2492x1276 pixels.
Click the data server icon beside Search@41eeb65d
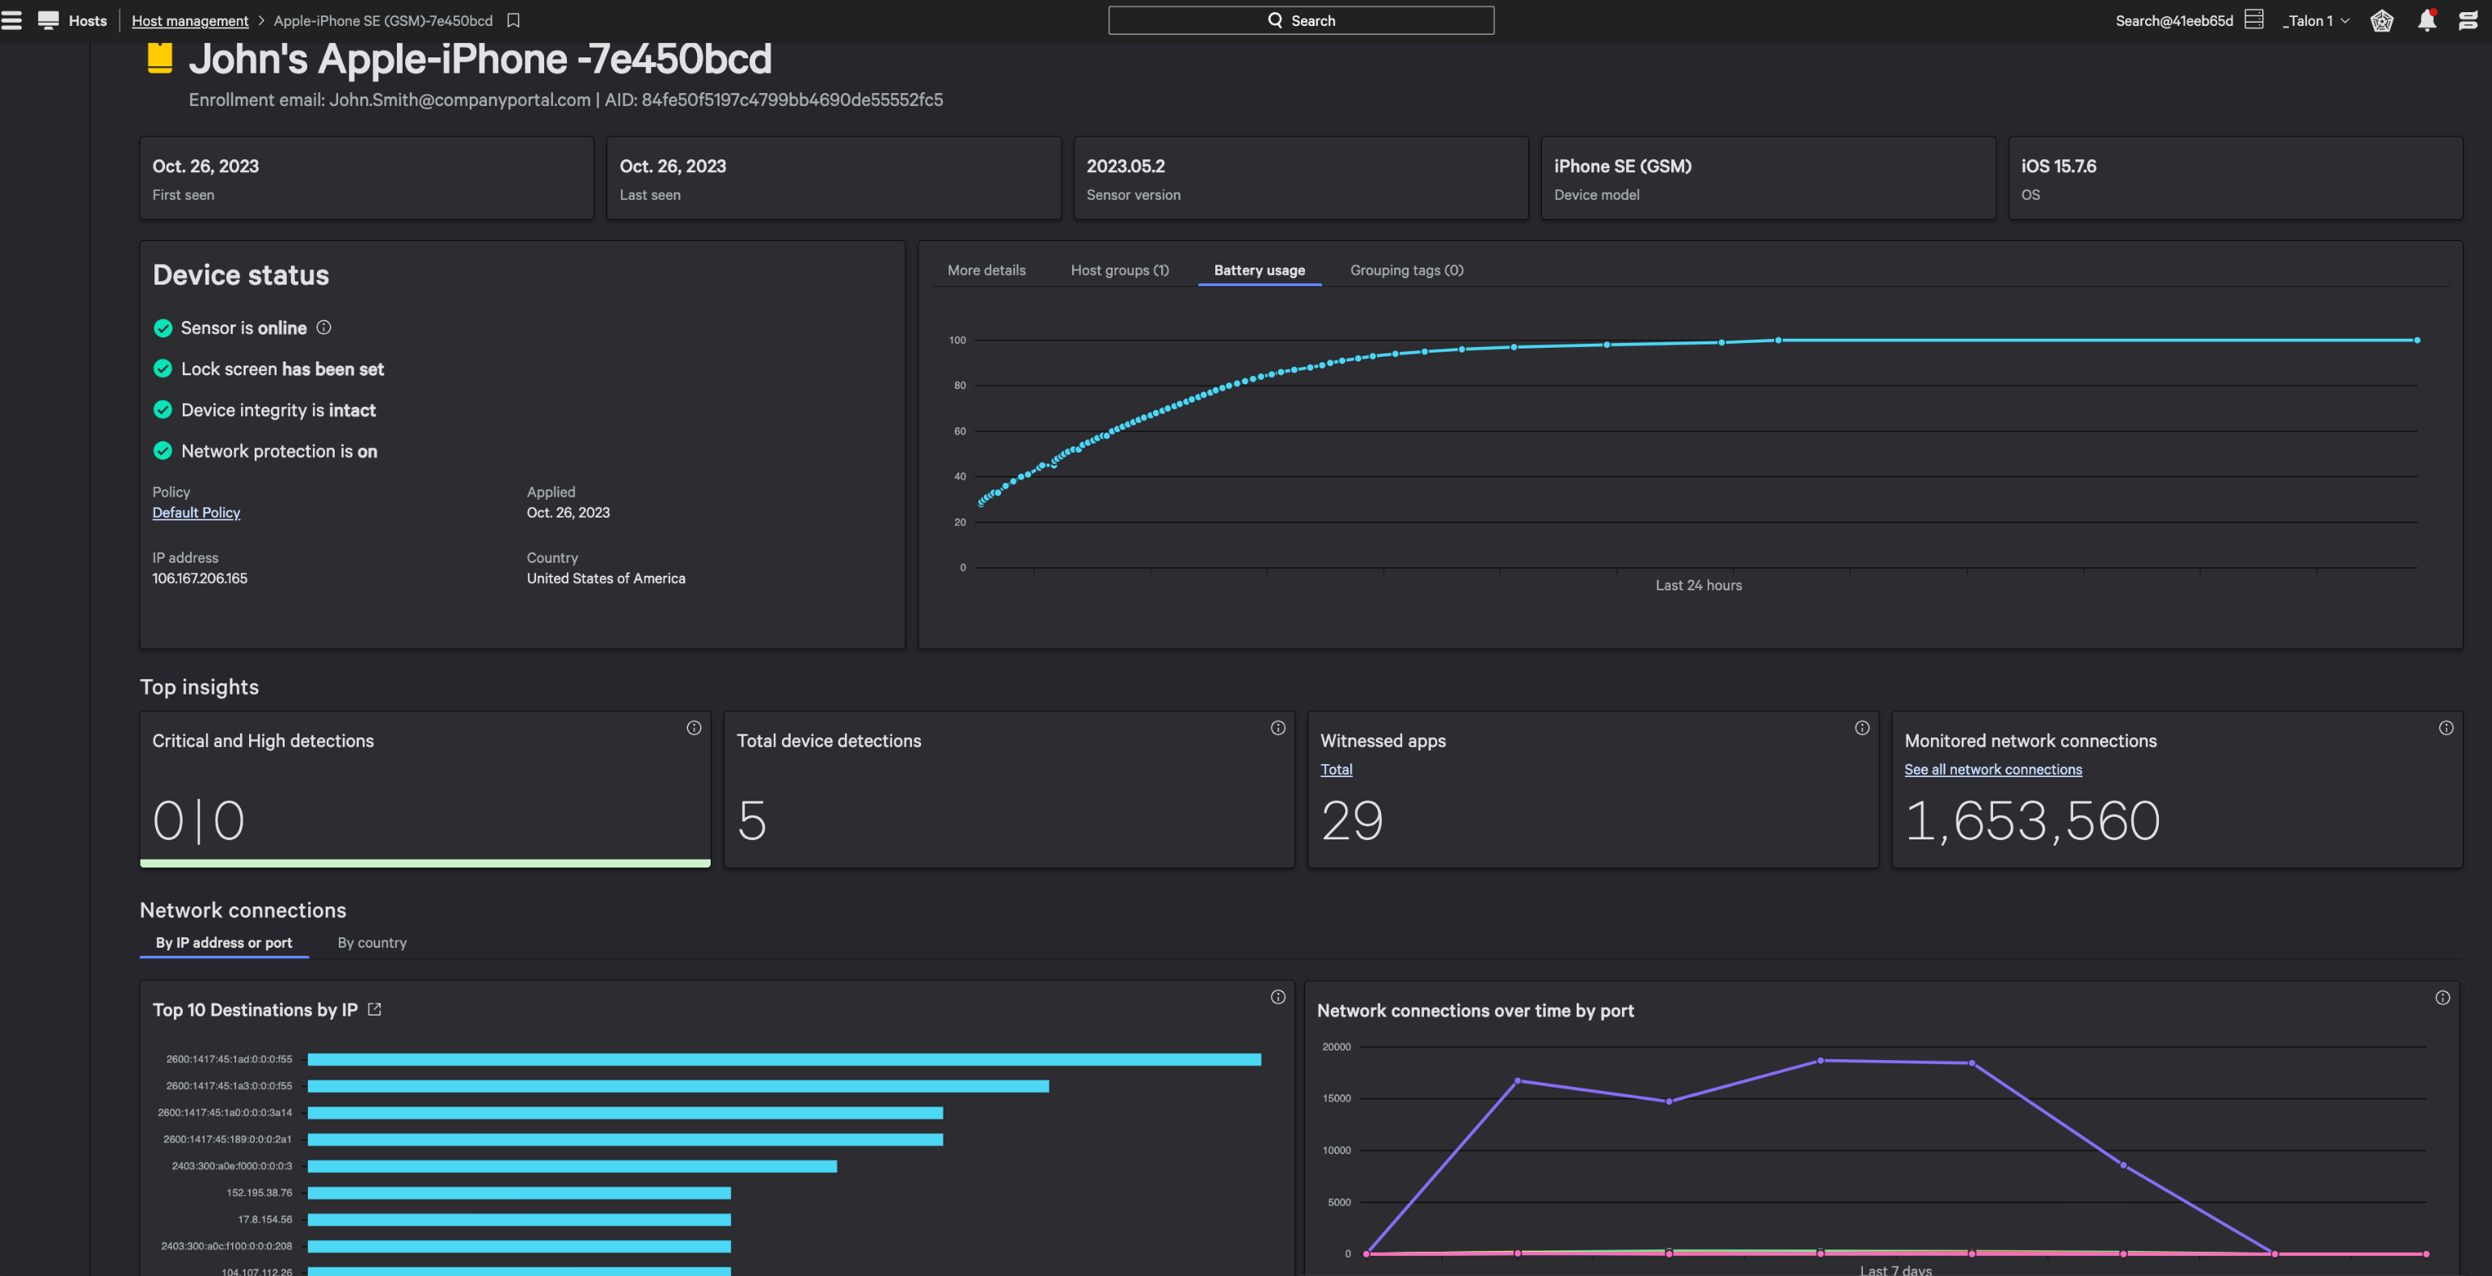click(2254, 19)
